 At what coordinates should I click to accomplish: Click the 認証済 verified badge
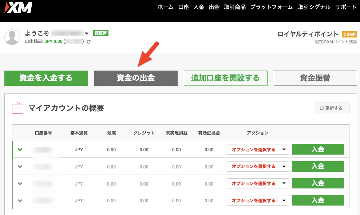click(101, 33)
